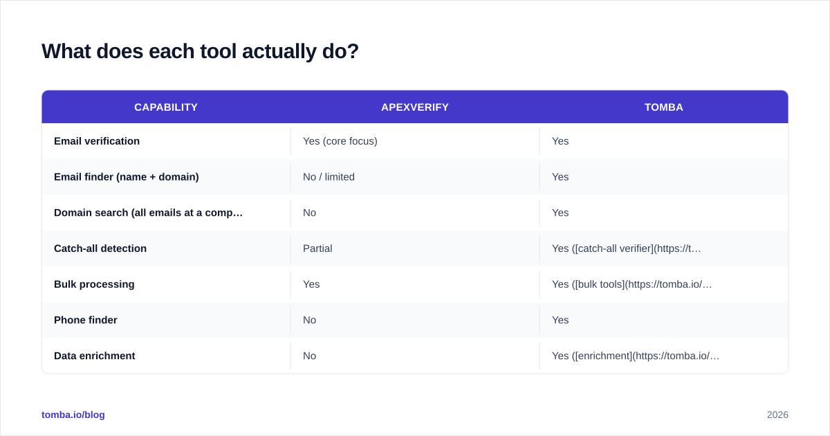Image resolution: width=830 pixels, height=436 pixels.
Task: Click the "Yes (core focus)" cell
Action: click(340, 141)
